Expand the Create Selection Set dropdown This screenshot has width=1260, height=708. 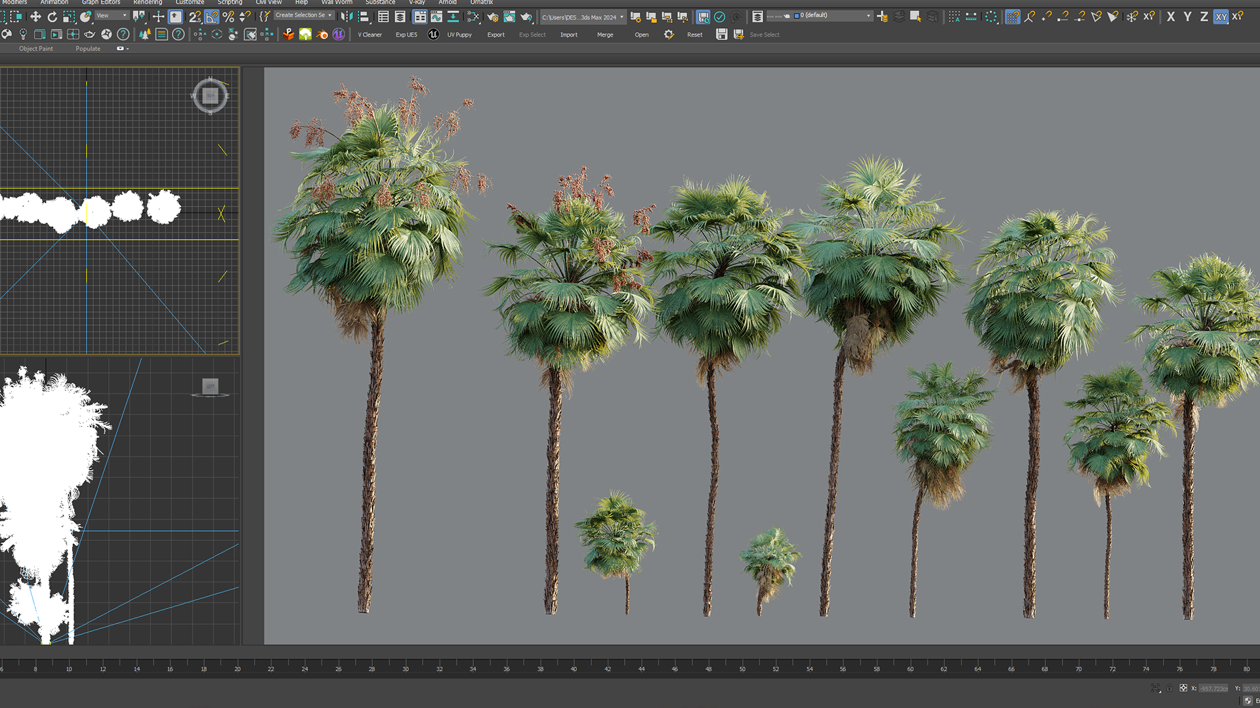click(x=329, y=15)
